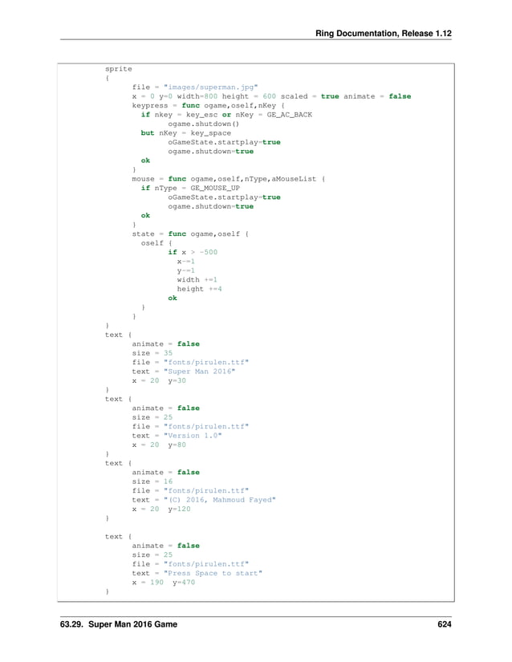Viewport: 512px width, 662px height.
Task: Click the page number 624
Action: (x=445, y=624)
